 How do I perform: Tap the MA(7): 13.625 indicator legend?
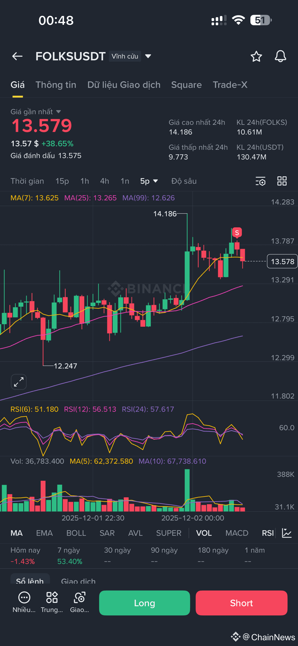(x=35, y=198)
